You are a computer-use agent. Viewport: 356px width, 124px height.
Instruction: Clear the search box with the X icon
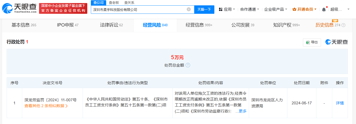(x=189, y=9)
